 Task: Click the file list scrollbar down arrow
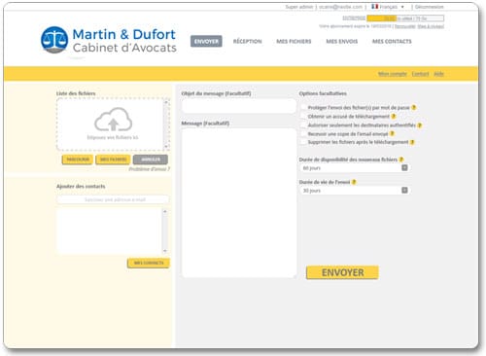tap(166, 147)
